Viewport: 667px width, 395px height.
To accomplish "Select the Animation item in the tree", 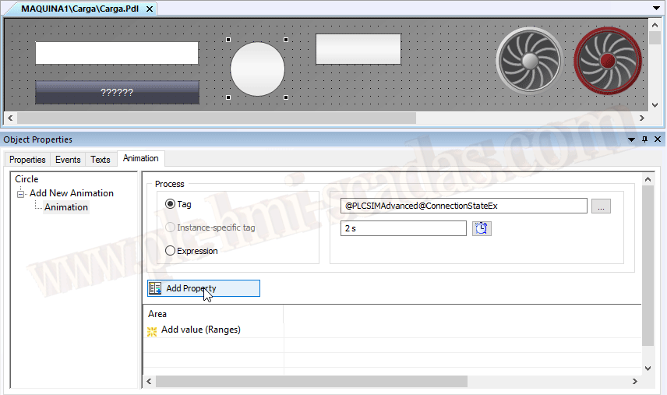I will coord(66,207).
